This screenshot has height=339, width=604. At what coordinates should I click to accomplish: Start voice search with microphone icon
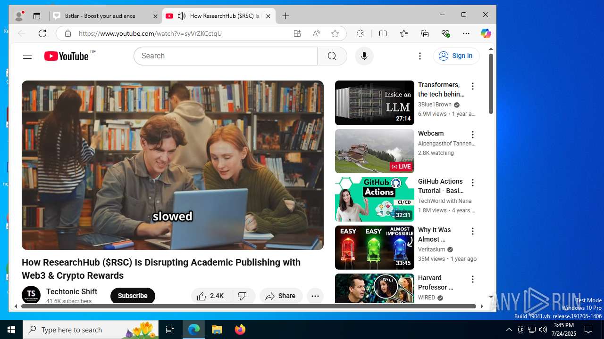[364, 56]
